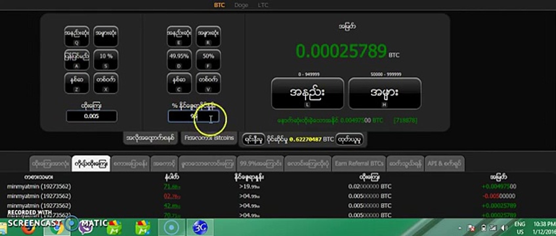The width and height of the screenshot is (556, 236).
Task: Set minimum bet size with Q button
Action: 77,36
